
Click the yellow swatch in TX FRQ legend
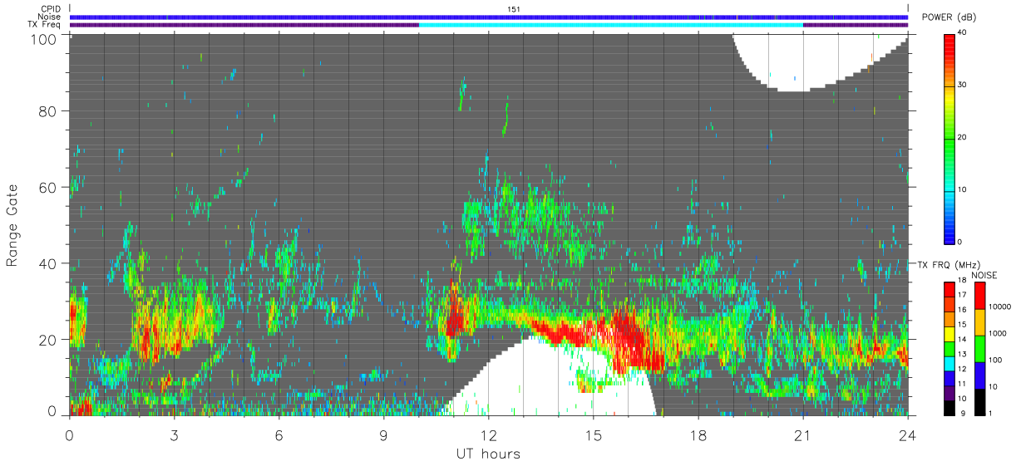click(949, 334)
